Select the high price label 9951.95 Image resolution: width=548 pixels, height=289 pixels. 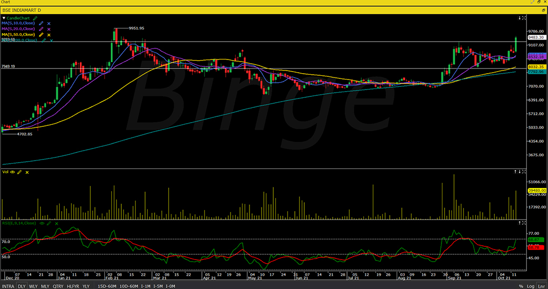136,28
